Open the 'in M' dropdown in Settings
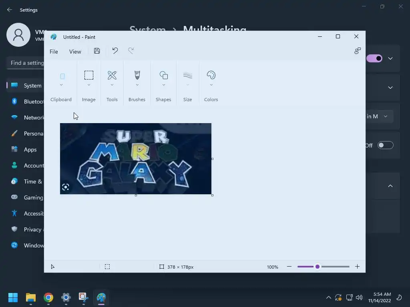 click(x=379, y=116)
